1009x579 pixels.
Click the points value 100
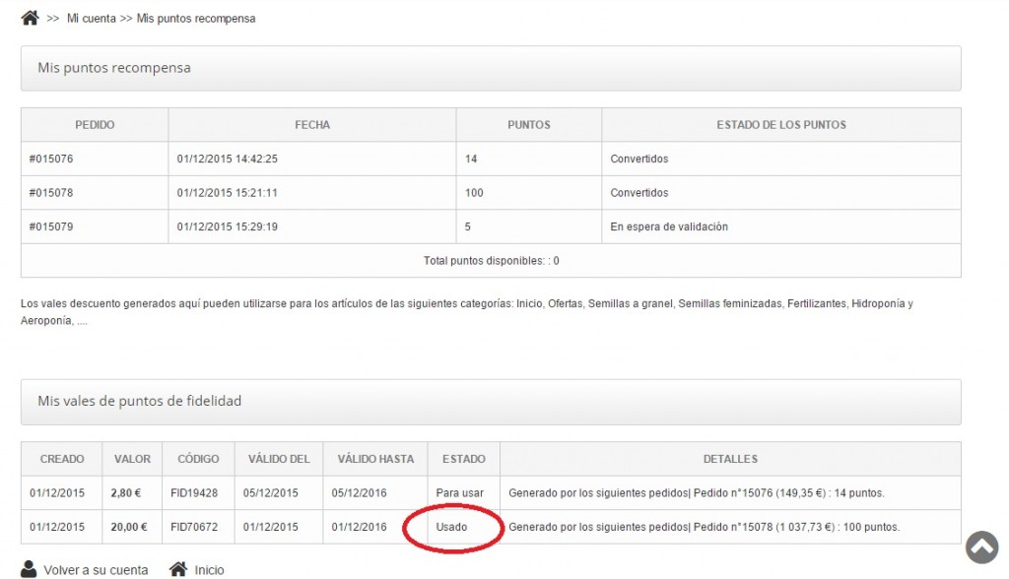[x=474, y=193]
